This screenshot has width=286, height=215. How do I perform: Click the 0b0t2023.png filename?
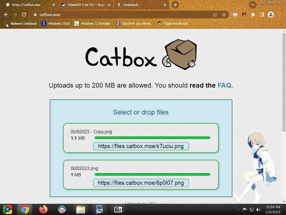84,168
